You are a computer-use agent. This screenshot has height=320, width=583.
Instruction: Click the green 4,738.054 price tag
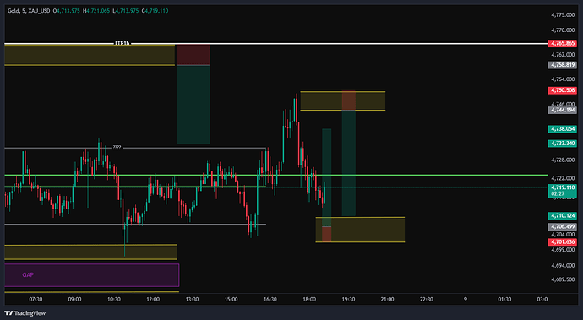click(x=563, y=129)
